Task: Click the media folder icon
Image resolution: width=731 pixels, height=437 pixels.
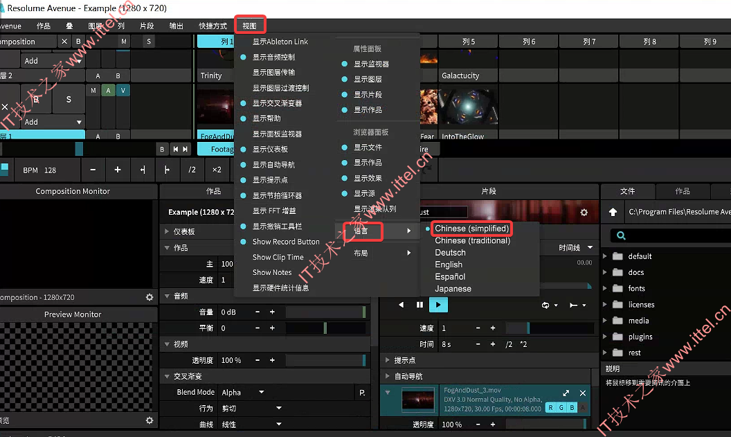Action: (617, 321)
